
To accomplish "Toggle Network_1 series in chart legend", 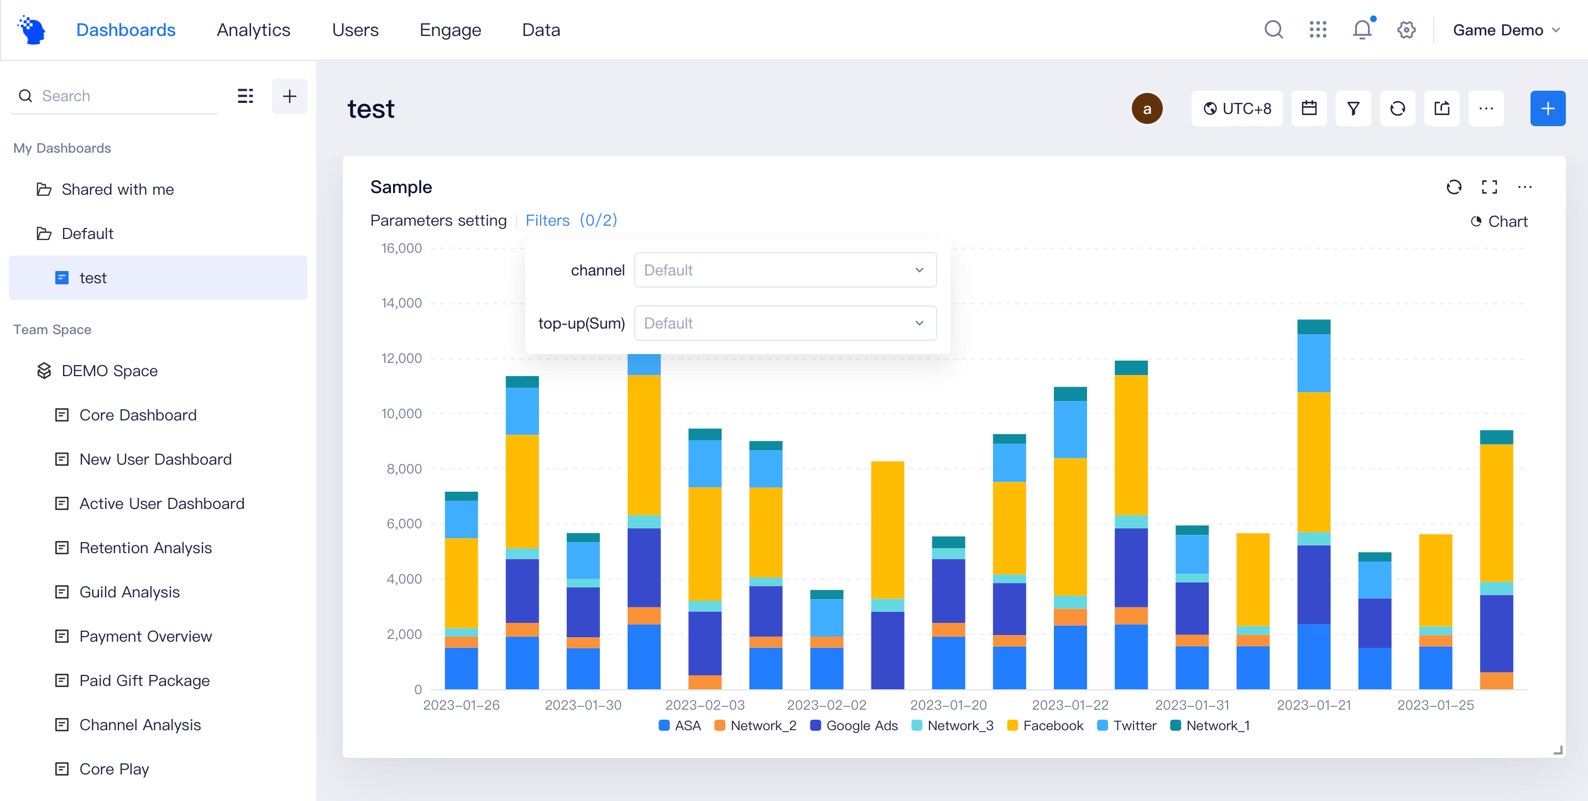I will 1210,725.
